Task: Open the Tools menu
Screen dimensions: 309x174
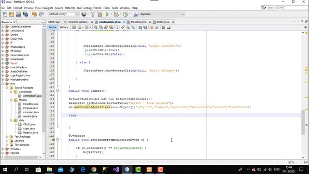Action: tap(114, 8)
